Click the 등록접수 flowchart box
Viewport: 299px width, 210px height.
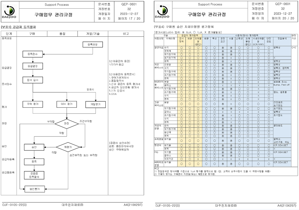click(x=32, y=54)
